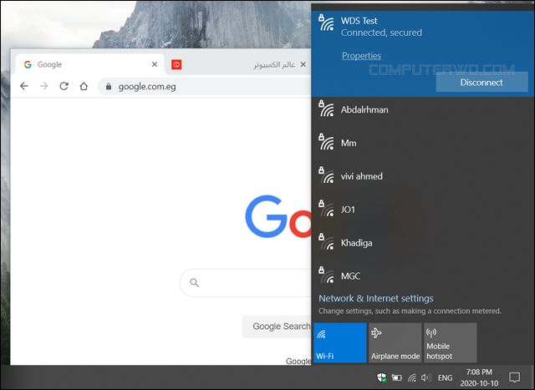Click the Chrome back arrow

(24, 86)
